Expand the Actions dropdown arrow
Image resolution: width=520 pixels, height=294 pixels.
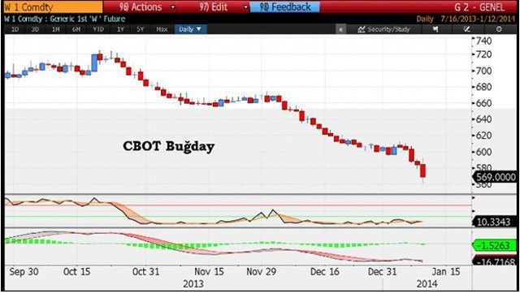pos(173,7)
